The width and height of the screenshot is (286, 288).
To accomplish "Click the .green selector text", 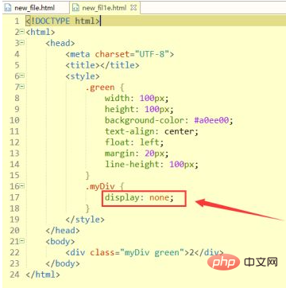I will (x=100, y=88).
